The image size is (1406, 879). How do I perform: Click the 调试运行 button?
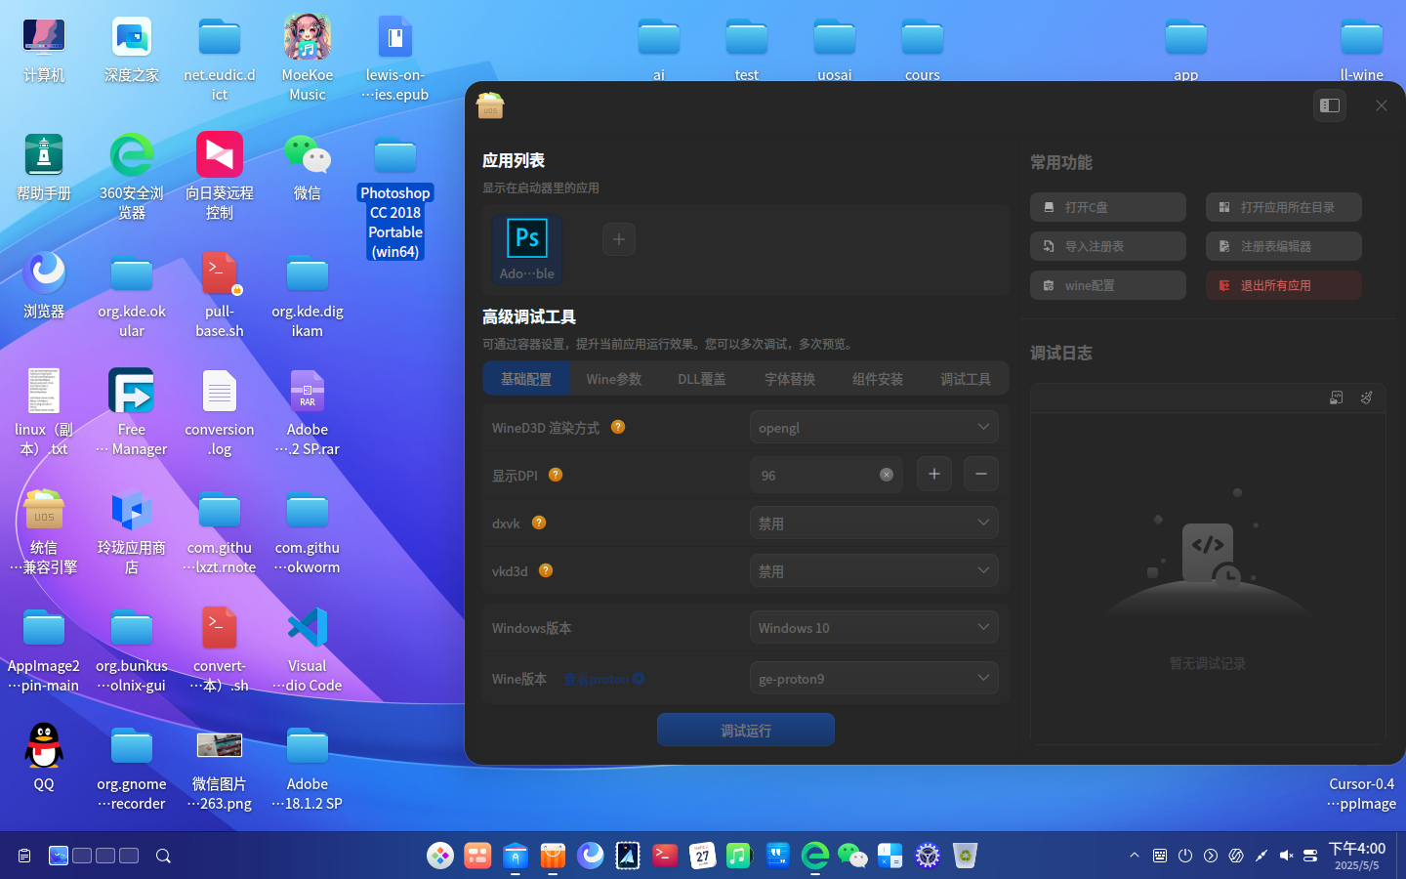pos(746,730)
